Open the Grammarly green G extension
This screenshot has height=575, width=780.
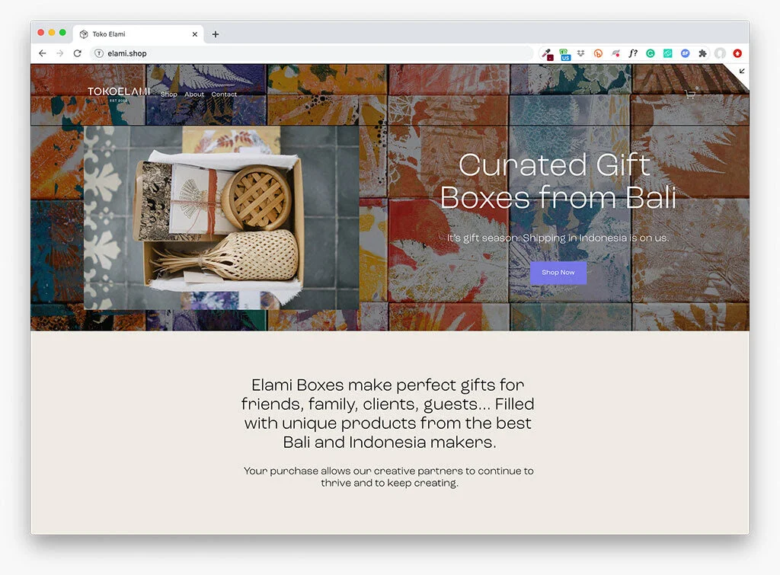point(651,53)
